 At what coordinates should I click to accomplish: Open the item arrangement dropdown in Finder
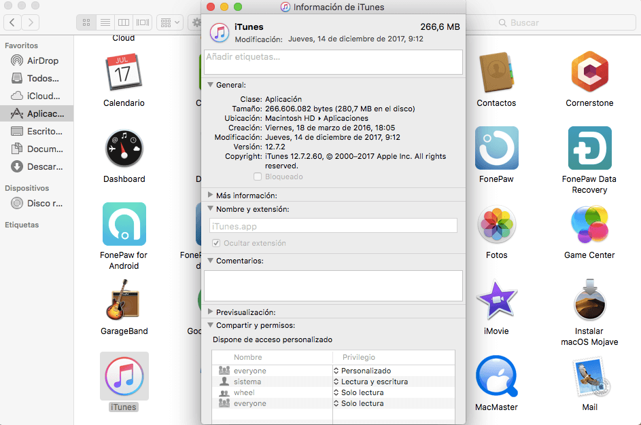(x=170, y=22)
